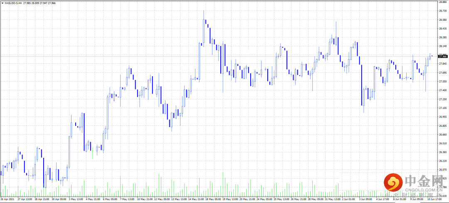
Task: Click the 14 May 21:00 time label
Action: coord(196,198)
